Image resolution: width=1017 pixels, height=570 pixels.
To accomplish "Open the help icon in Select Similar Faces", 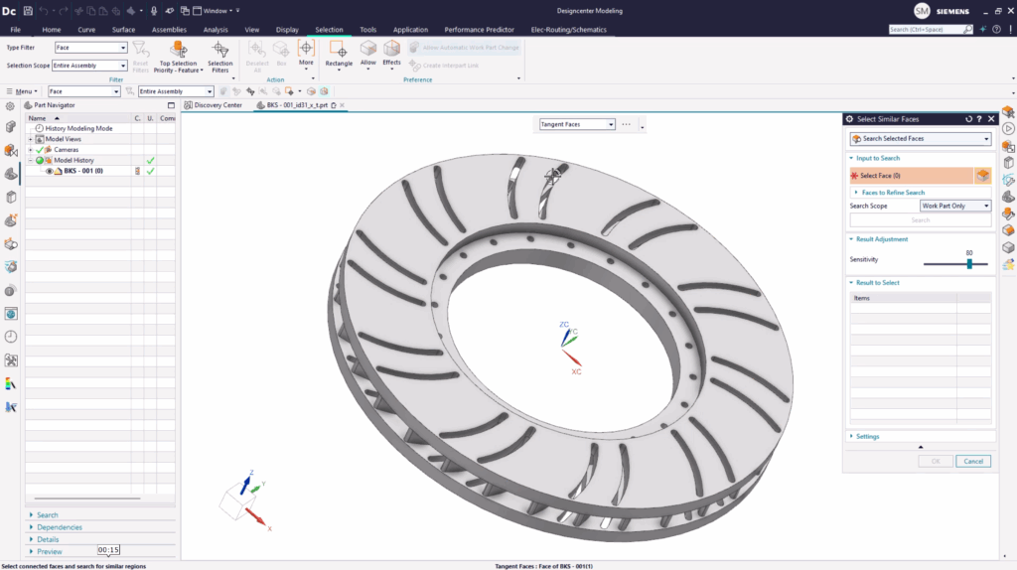I will tap(979, 119).
